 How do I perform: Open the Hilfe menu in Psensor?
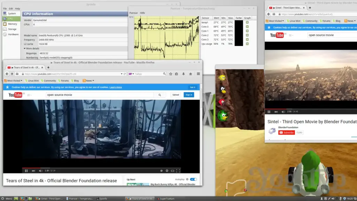pyautogui.click(x=142, y=13)
